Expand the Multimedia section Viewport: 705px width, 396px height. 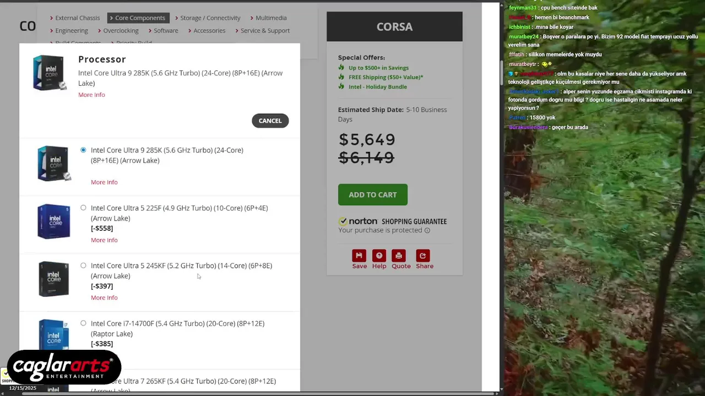point(268,18)
